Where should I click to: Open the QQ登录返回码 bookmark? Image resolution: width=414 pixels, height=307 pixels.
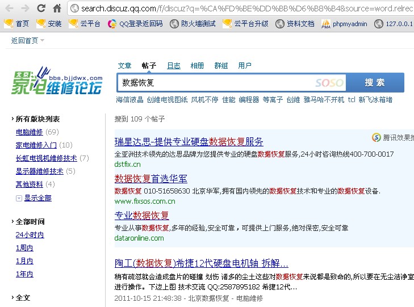pos(135,24)
